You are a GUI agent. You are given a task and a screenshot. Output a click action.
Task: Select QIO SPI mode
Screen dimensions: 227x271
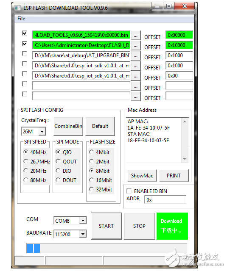pyautogui.click(x=64, y=152)
